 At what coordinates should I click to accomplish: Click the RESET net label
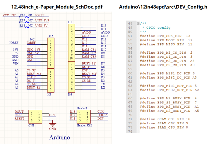tap(20, 119)
